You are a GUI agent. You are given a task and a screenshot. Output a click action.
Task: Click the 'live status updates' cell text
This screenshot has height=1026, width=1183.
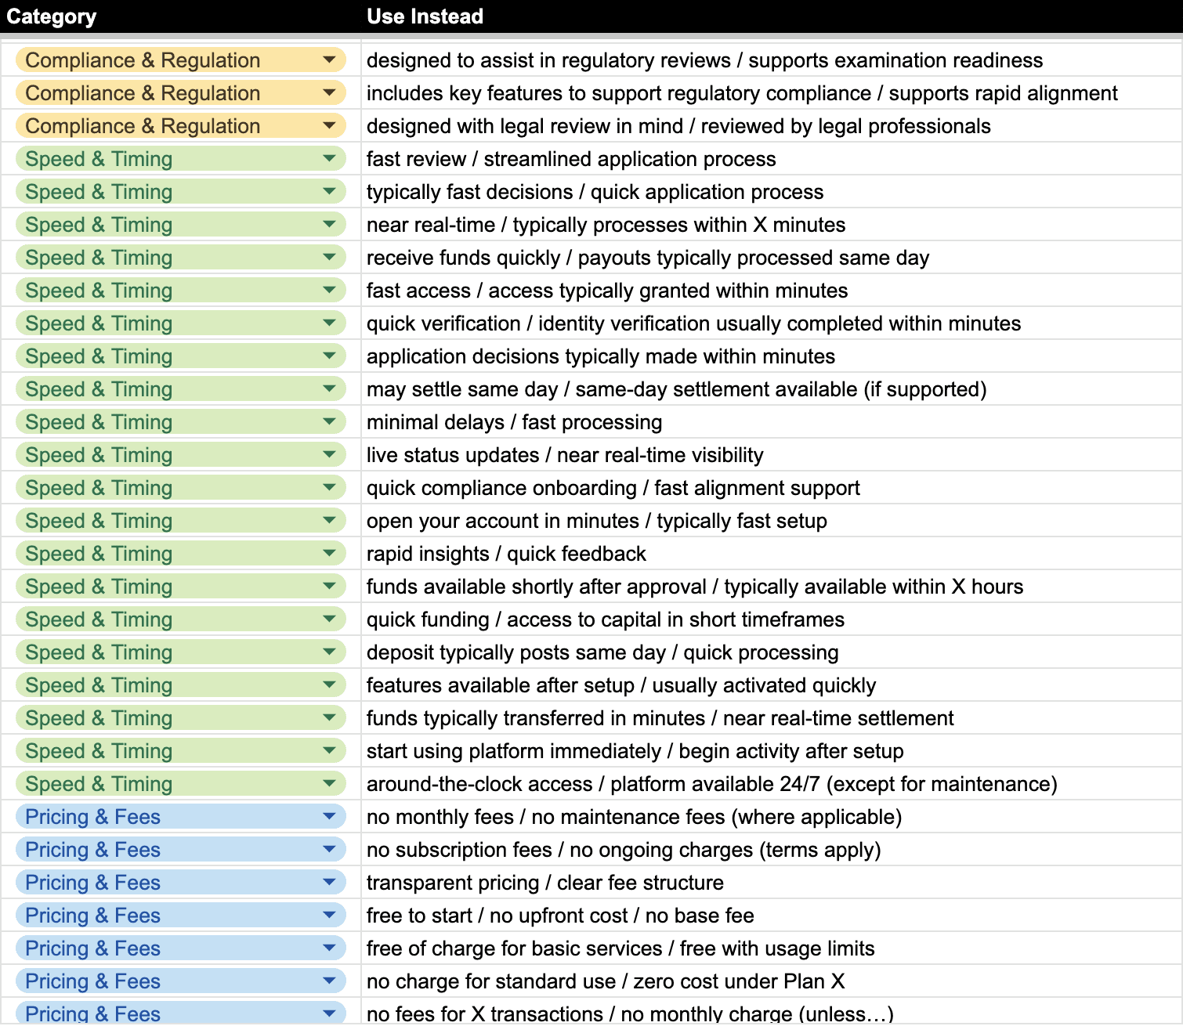pos(565,454)
